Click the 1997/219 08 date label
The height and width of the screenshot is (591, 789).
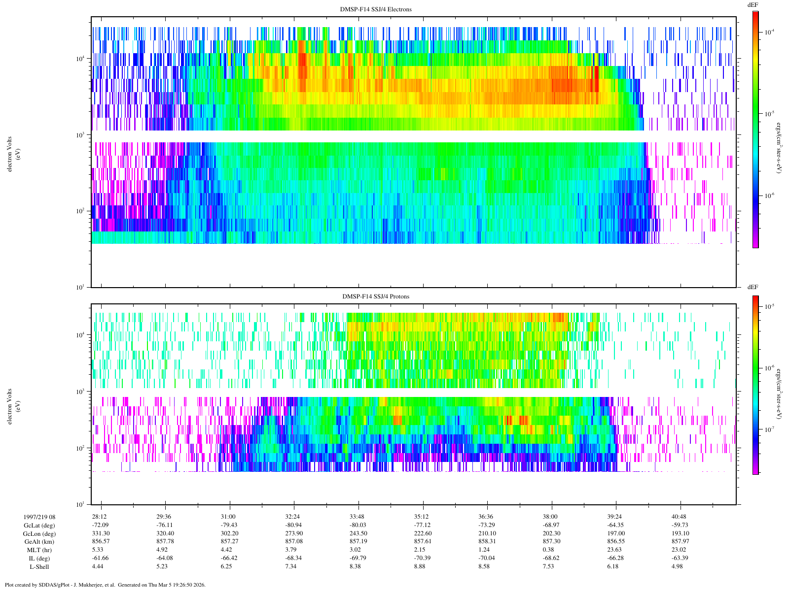tap(39, 517)
